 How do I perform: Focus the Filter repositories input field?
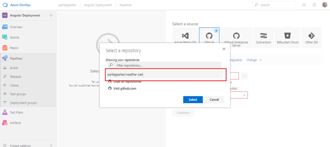click(164, 65)
